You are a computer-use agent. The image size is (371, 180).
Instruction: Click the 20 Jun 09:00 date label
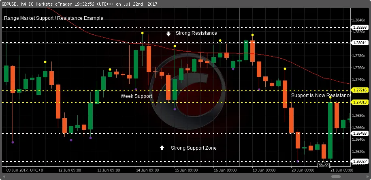pyautogui.click(x=303, y=170)
